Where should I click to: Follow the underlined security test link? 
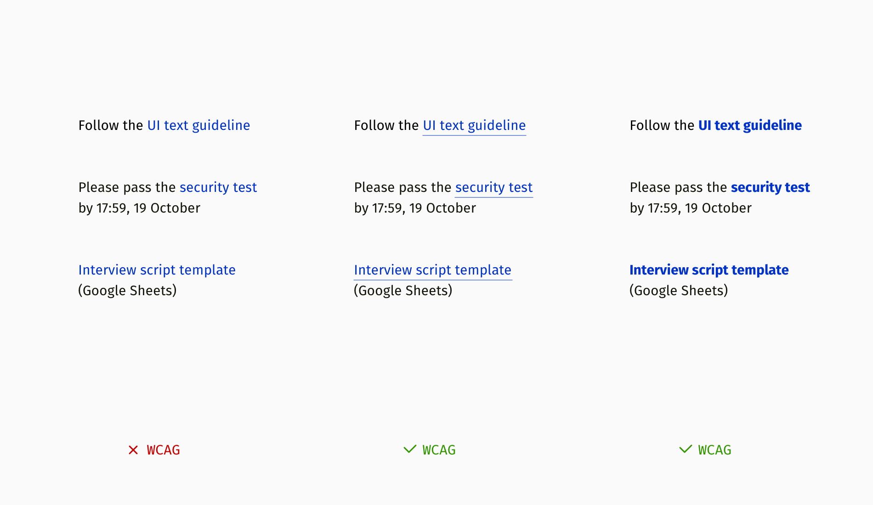click(x=494, y=188)
